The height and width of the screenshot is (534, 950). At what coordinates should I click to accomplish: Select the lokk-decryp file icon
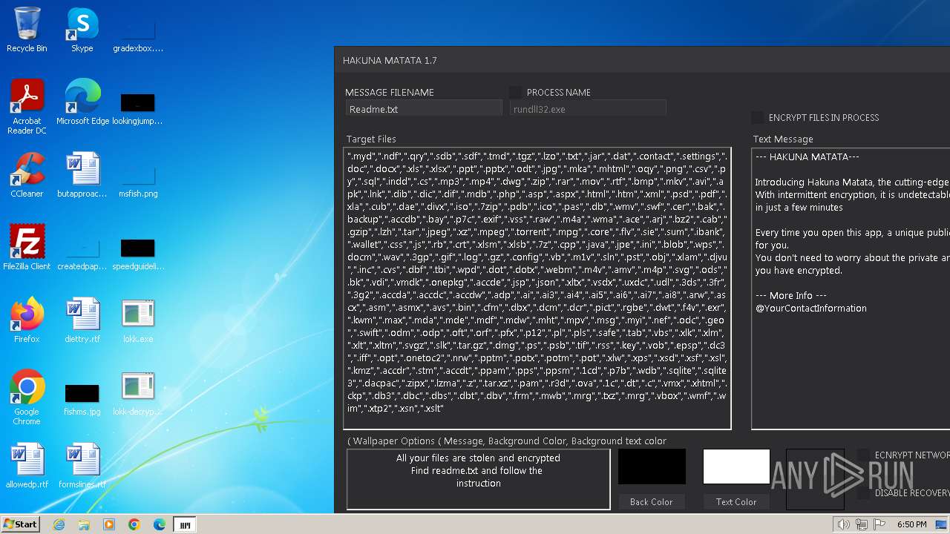pos(138,393)
